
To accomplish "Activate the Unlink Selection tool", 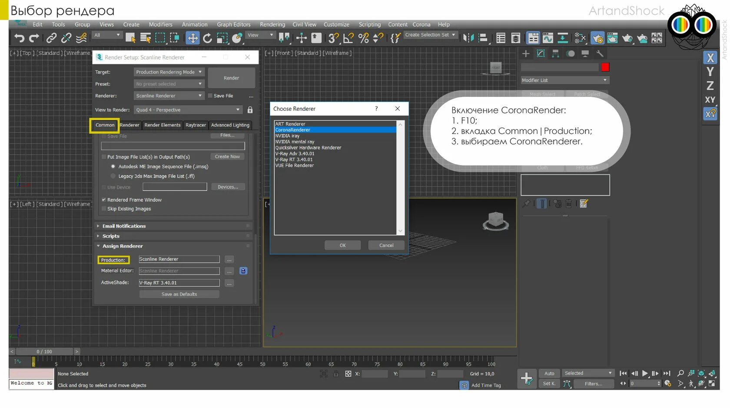I will pos(66,38).
